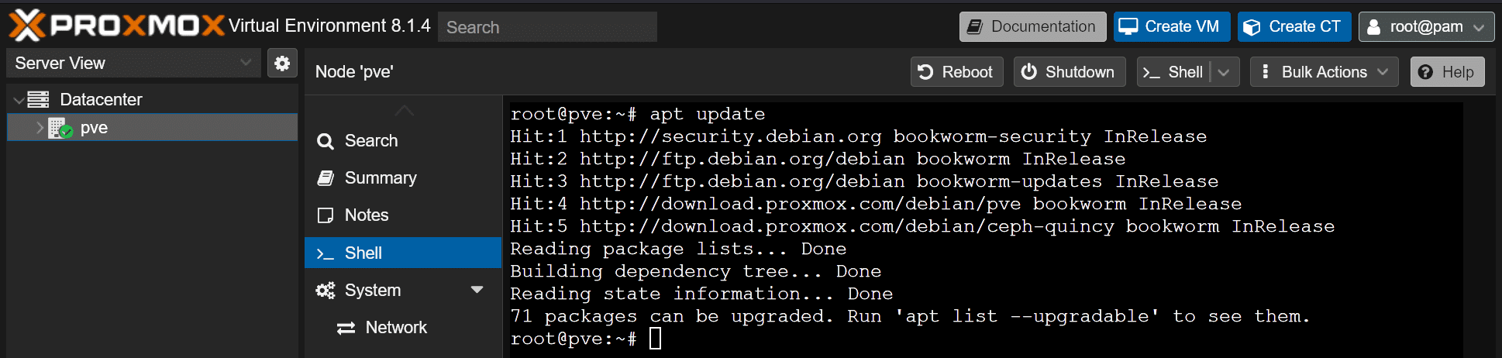Click the Hit:3 bookworm-updates line
1502x358 pixels.
(864, 181)
